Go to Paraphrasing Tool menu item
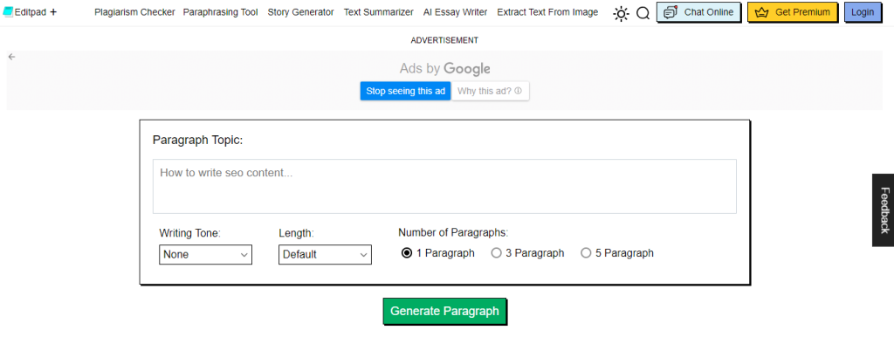 (x=221, y=12)
